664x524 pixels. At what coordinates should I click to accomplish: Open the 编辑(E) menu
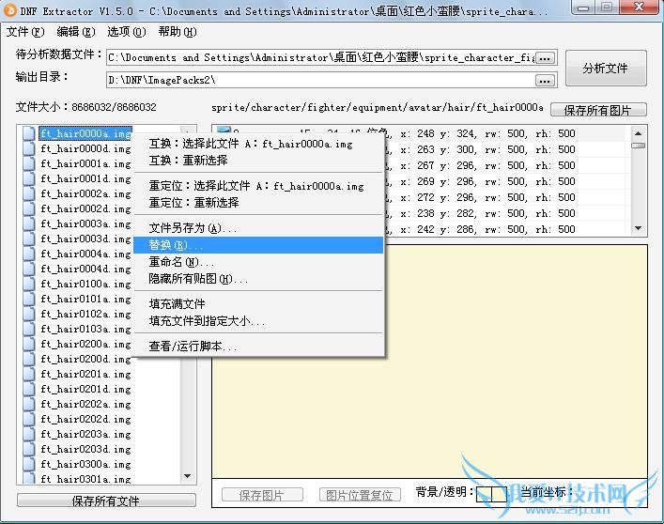tap(76, 32)
